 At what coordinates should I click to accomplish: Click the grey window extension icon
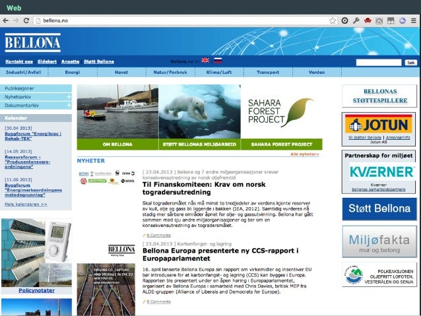[391, 20]
